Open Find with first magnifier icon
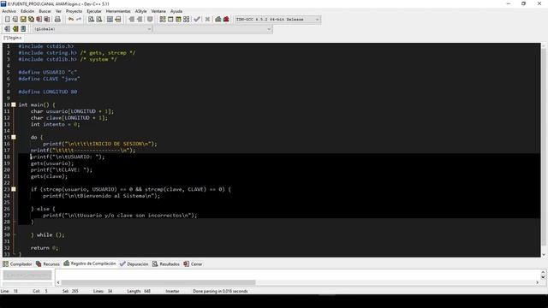Viewport: 548px width, 308px height. (x=91, y=19)
